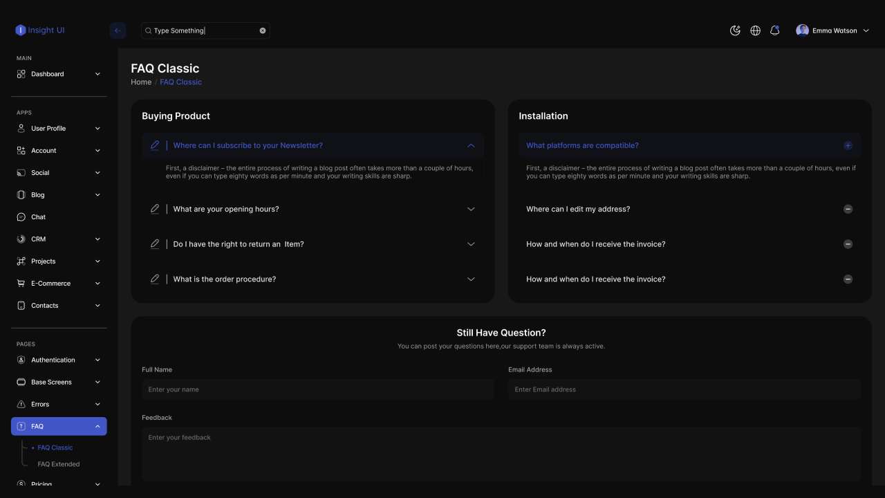Collapse the Newsletter question chevron
The height and width of the screenshot is (498, 885).
click(471, 145)
